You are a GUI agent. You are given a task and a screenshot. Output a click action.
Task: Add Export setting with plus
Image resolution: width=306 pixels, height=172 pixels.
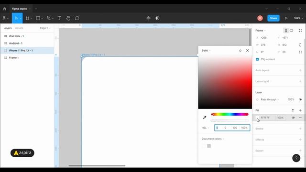point(300,150)
